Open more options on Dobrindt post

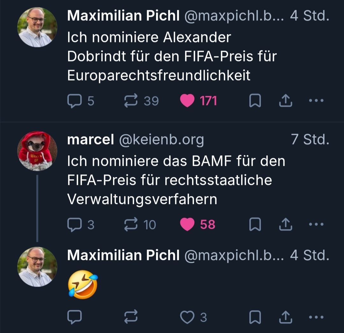(x=316, y=101)
